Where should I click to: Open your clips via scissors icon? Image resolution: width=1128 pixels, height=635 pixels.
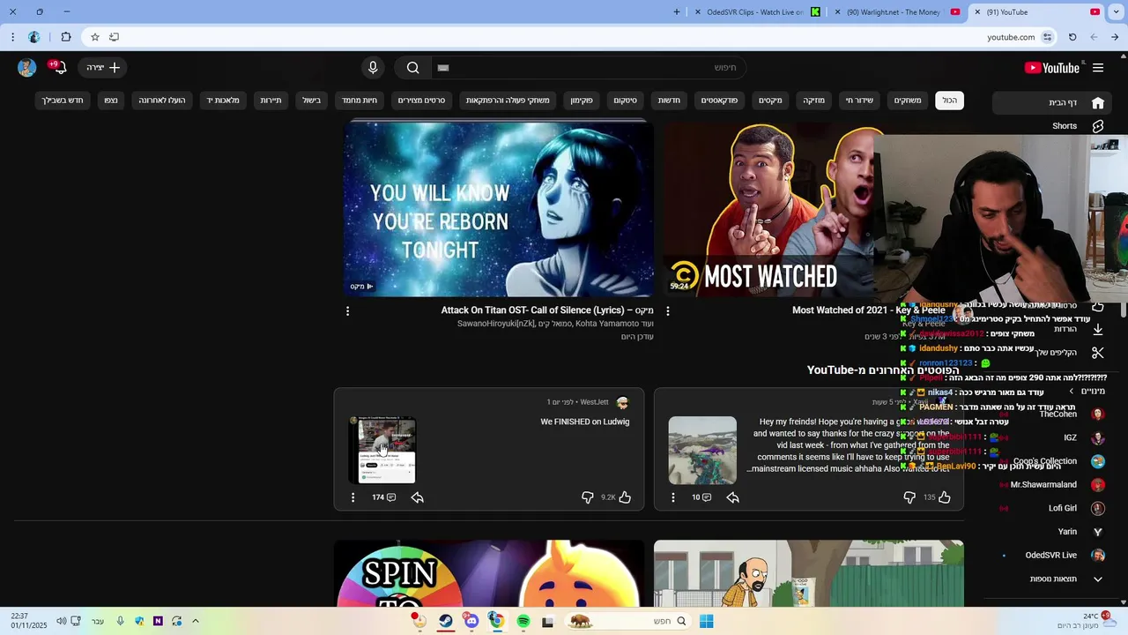pos(1097,353)
